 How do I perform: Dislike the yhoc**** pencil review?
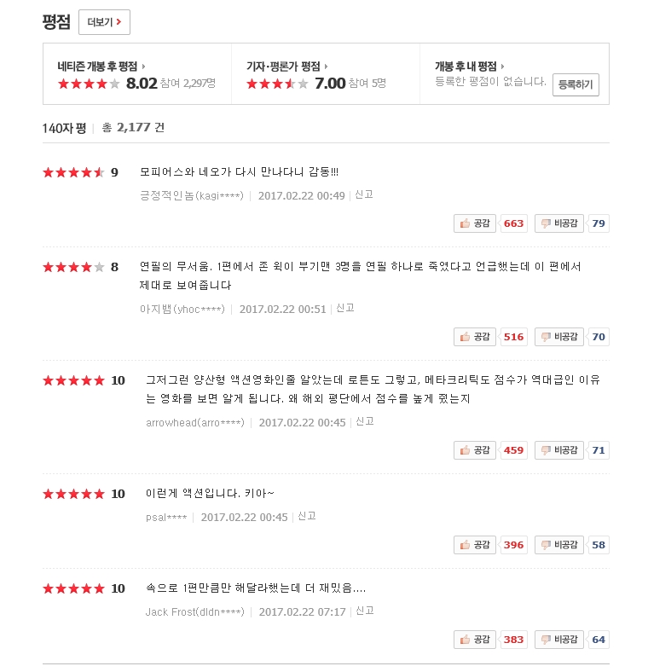click(558, 337)
